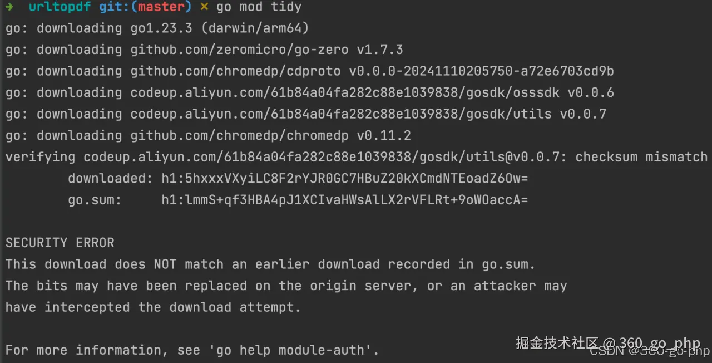Viewport: 712px width, 363px height.
Task: Click the downloaded h1:5hxxx hash value
Action: [345, 178]
